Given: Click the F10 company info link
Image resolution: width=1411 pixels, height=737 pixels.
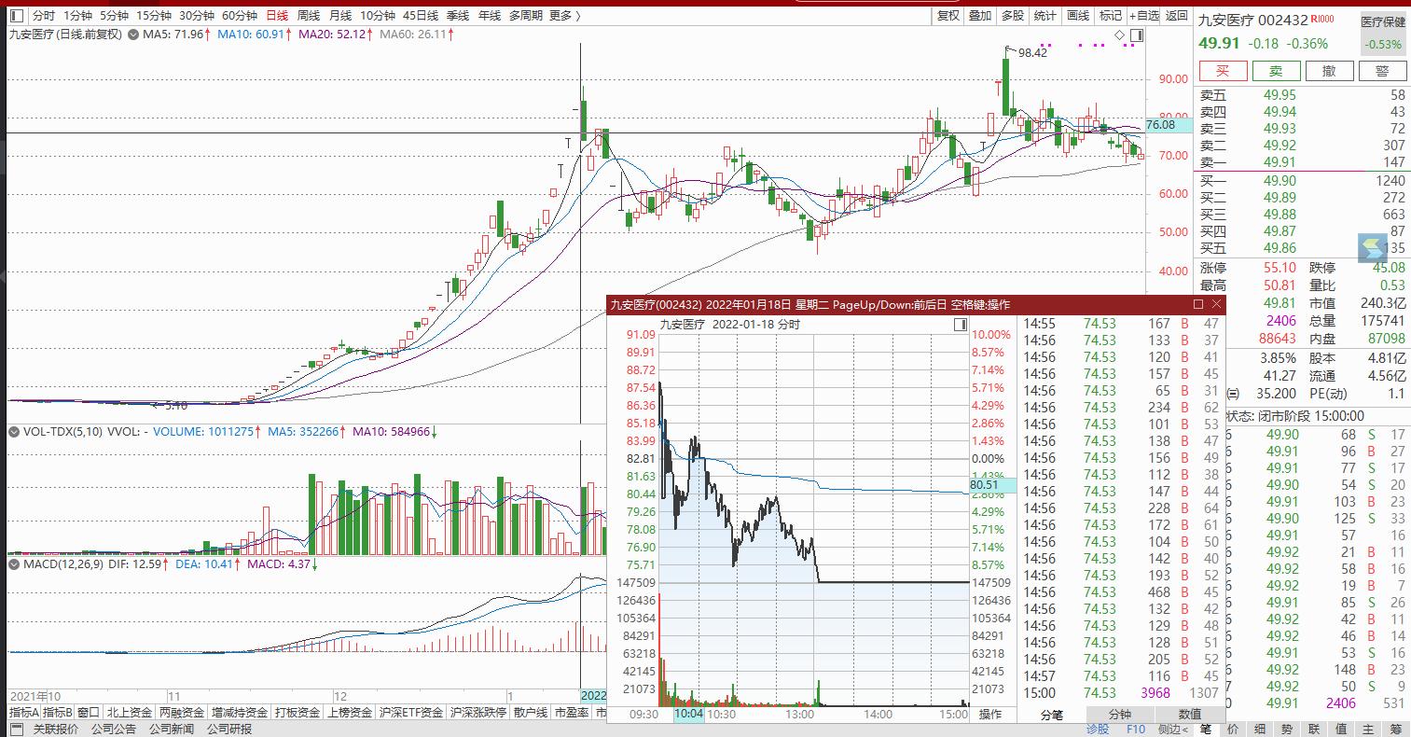Looking at the screenshot, I should pos(1135,730).
